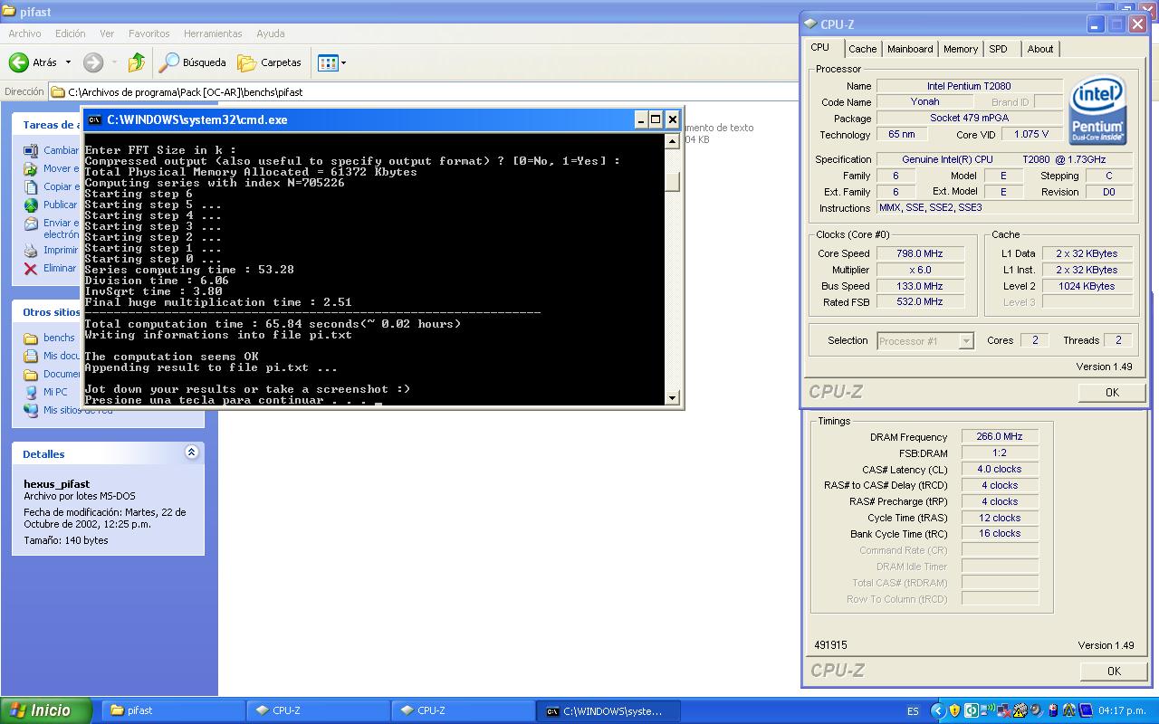Switch to pifast taskbar button
Screen dimensions: 1159x724
[172, 710]
